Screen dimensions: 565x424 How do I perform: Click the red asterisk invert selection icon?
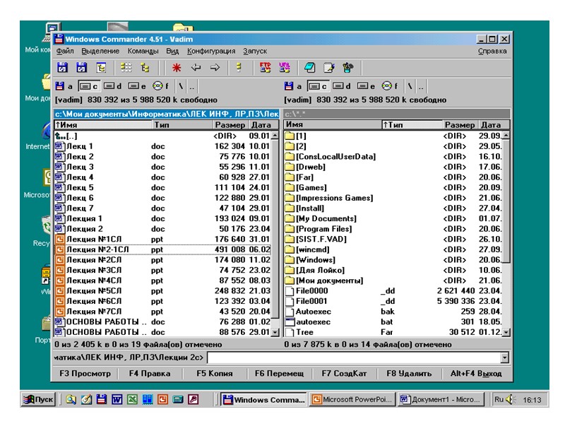(177, 69)
